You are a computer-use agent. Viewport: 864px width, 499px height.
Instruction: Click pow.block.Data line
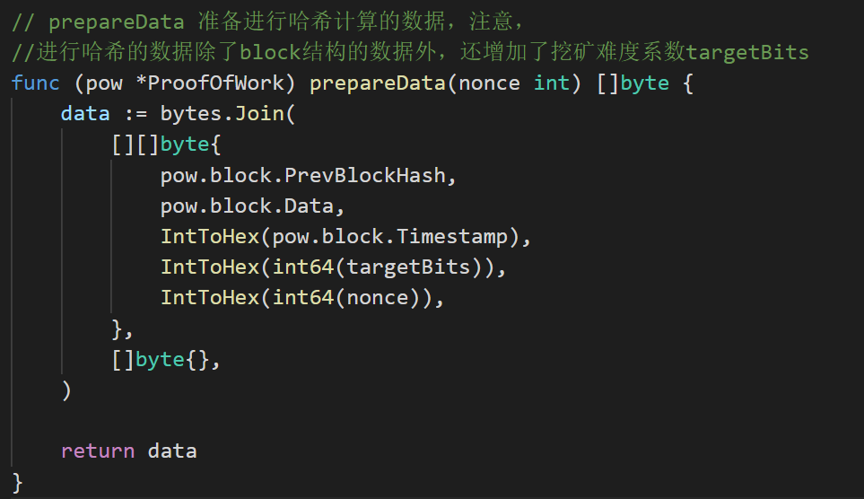pyautogui.click(x=252, y=206)
